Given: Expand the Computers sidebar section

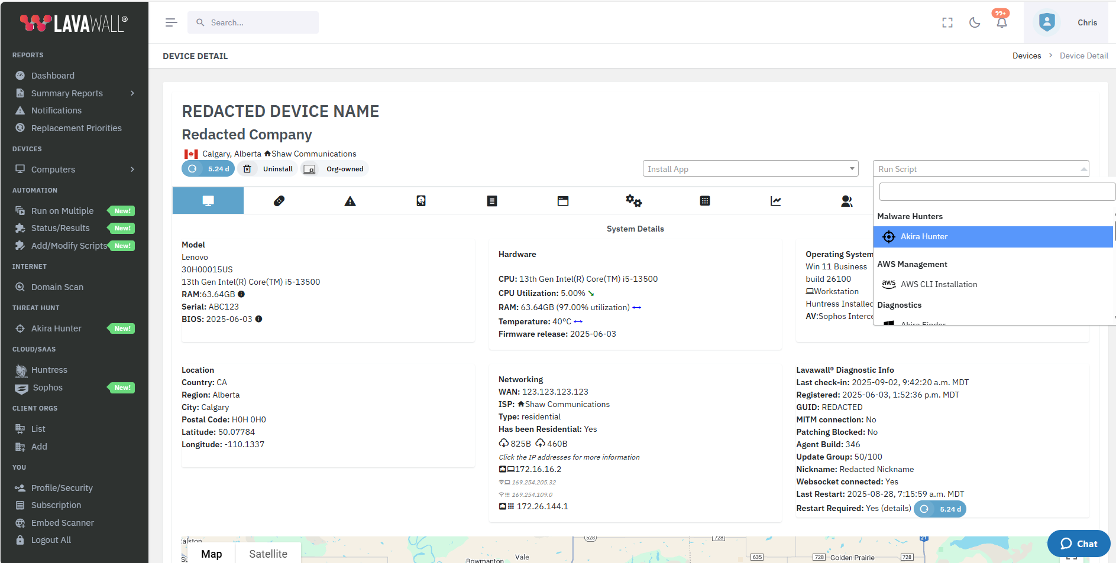Looking at the screenshot, I should [x=52, y=169].
